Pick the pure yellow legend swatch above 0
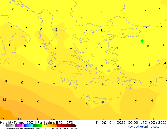 coord(43,126)
